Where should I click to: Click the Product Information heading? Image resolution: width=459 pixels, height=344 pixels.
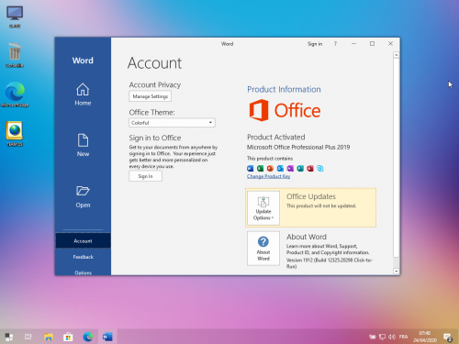284,89
